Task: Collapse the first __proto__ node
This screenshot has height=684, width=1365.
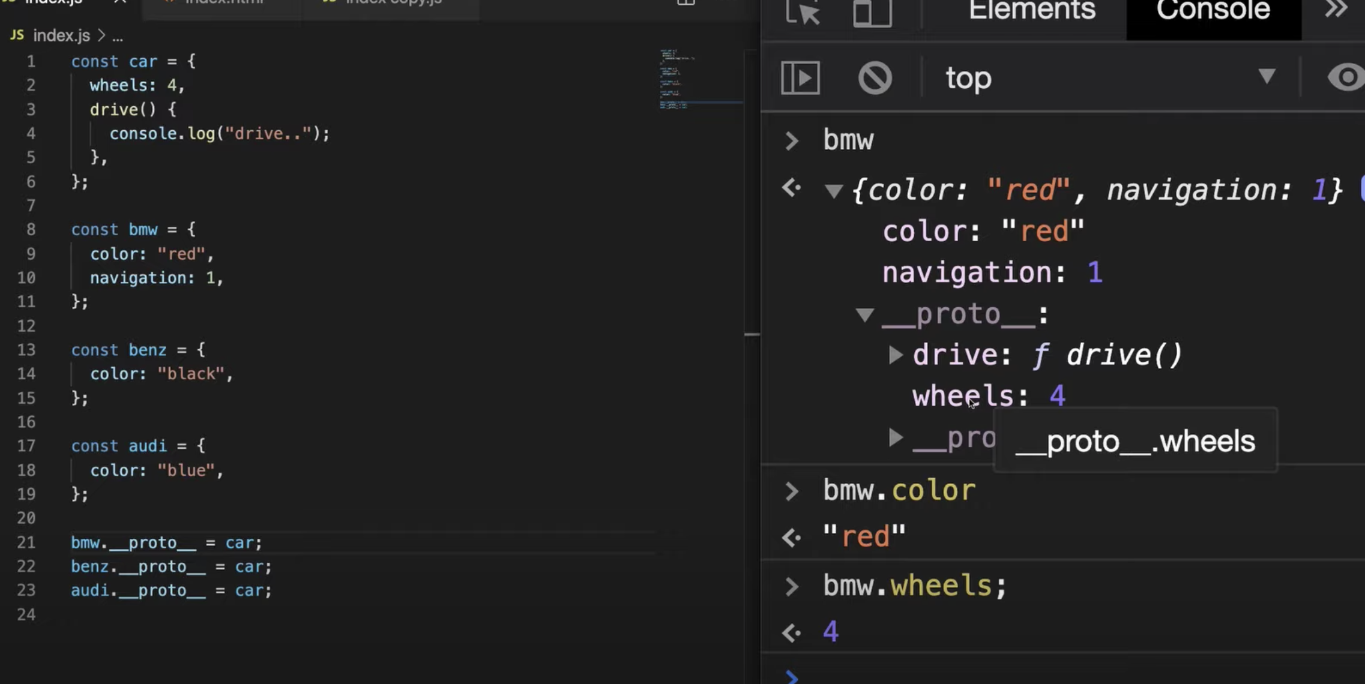Action: click(864, 314)
